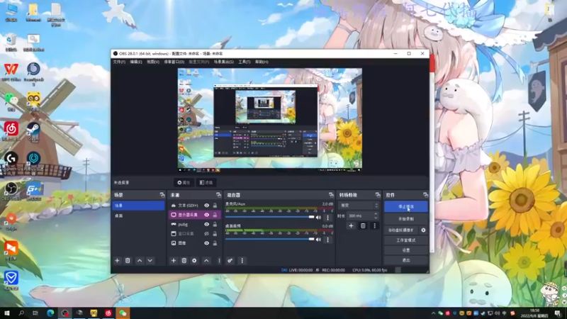Click the 麦克风/Aux volume slider

pyautogui.click(x=270, y=217)
